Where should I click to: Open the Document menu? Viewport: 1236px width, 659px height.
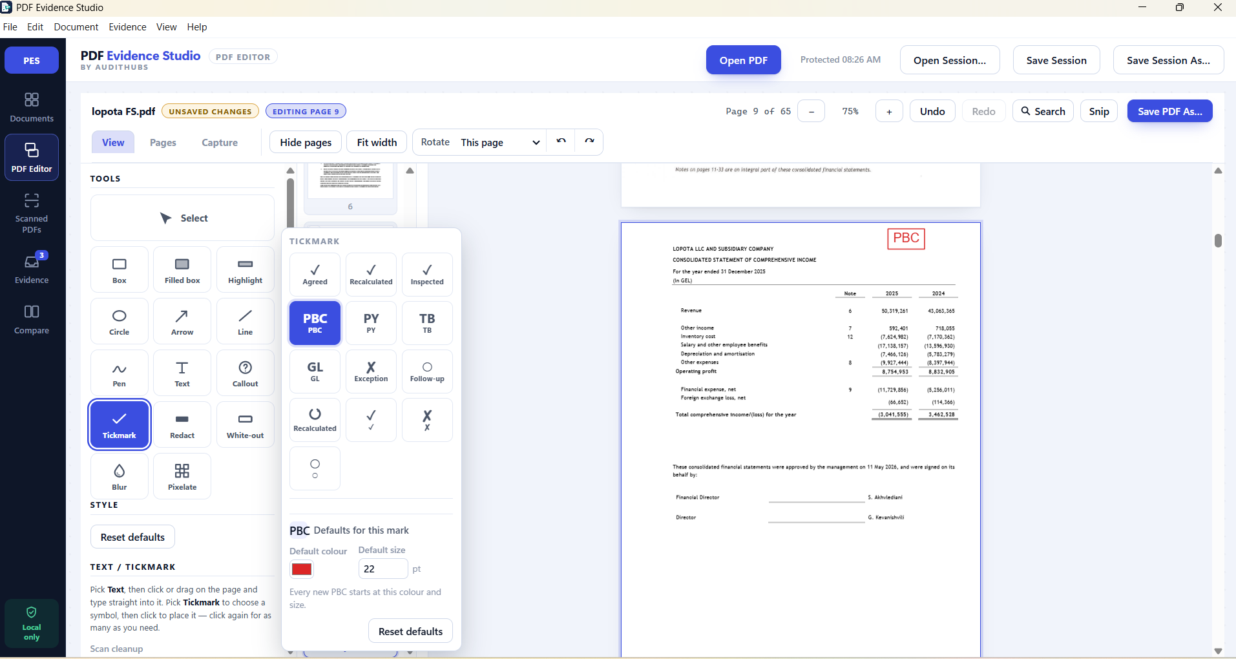pyautogui.click(x=76, y=27)
